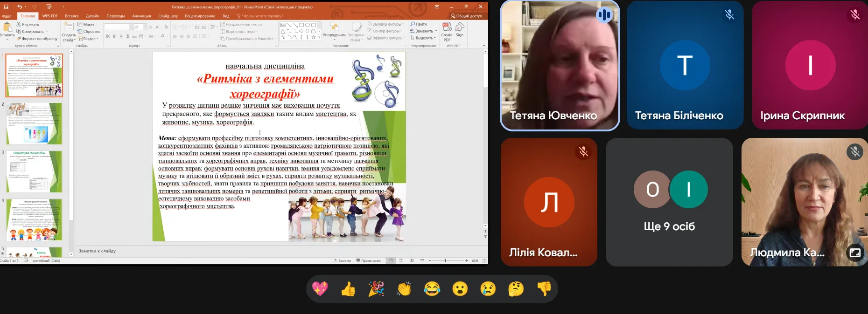Open the Макет layout dropdown
Image resolution: width=868 pixels, height=314 pixels.
[87, 24]
